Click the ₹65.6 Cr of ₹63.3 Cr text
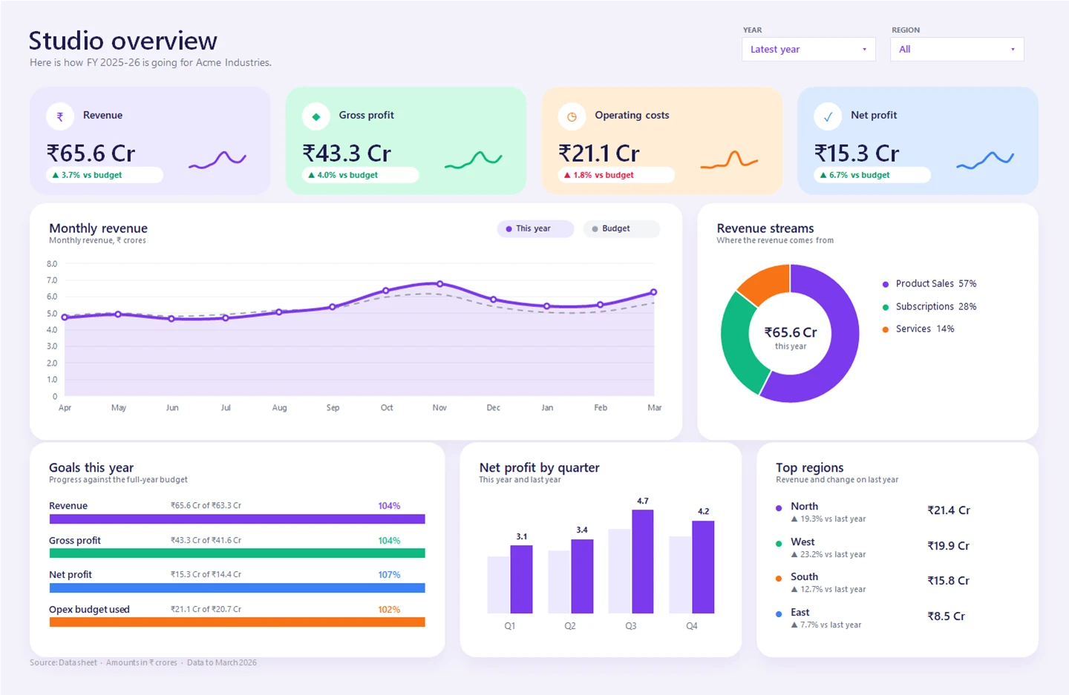The image size is (1069, 695). pos(206,506)
